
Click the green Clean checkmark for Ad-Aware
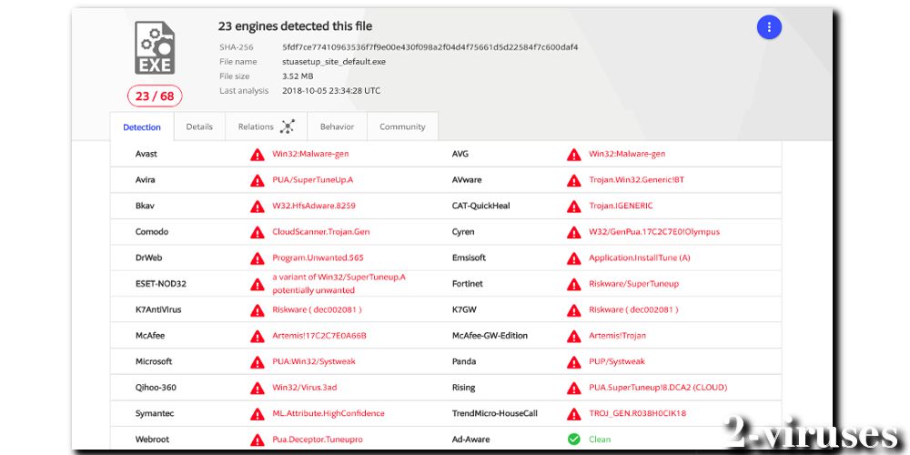click(574, 440)
